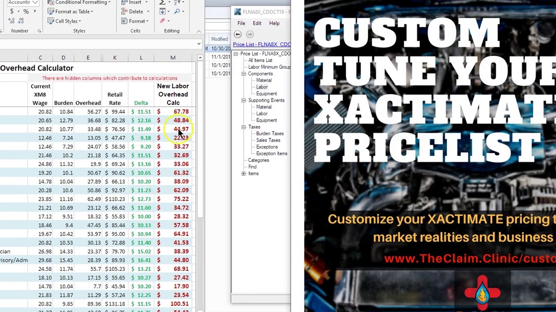Open Find & Select magnifier menu
Screen dimensions: 556x312
179,12
